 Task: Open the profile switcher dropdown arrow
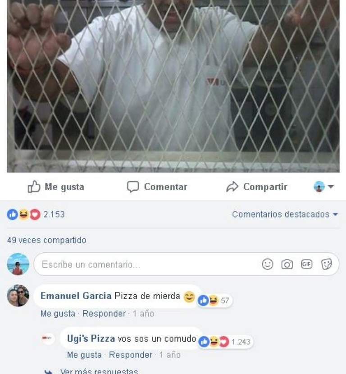pos(331,187)
